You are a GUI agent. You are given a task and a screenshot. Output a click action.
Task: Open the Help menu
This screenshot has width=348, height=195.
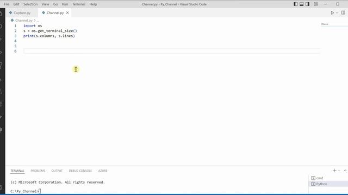pyautogui.click(x=93, y=4)
